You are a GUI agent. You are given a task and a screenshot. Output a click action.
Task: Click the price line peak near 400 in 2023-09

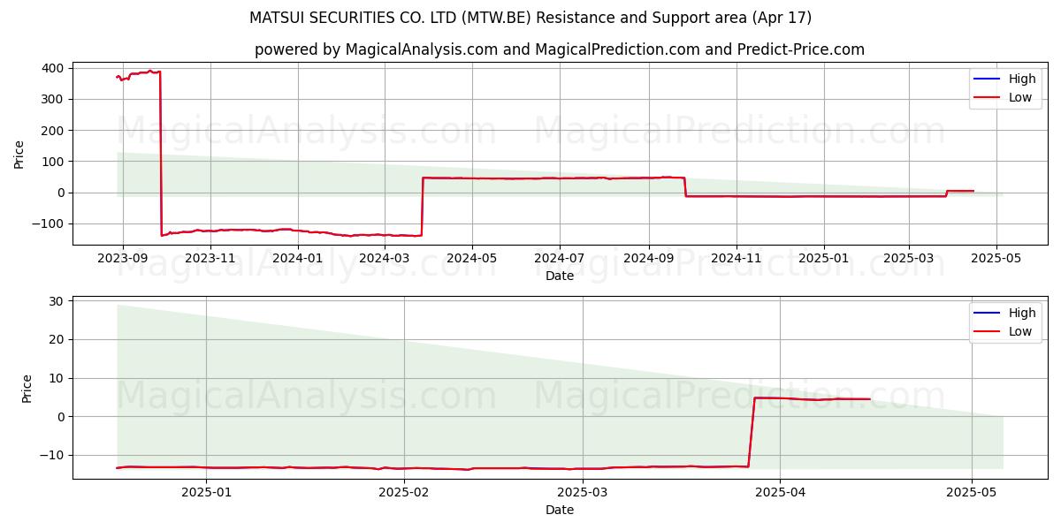pyautogui.click(x=149, y=71)
